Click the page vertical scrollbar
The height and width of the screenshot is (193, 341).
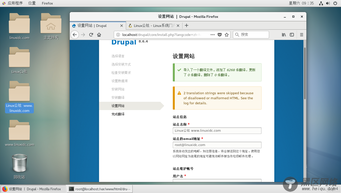(x=305, y=73)
